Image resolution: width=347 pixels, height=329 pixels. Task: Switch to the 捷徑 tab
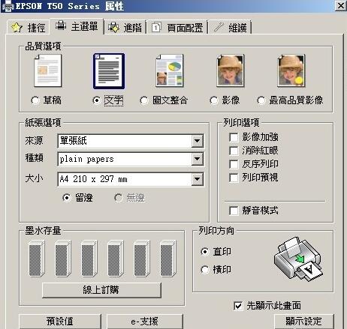(29, 27)
